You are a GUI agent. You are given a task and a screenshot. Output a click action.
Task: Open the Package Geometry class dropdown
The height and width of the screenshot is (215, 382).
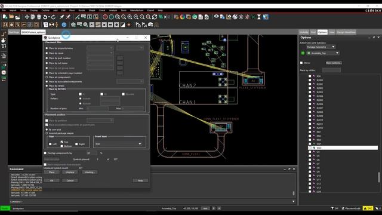[x=321, y=47]
